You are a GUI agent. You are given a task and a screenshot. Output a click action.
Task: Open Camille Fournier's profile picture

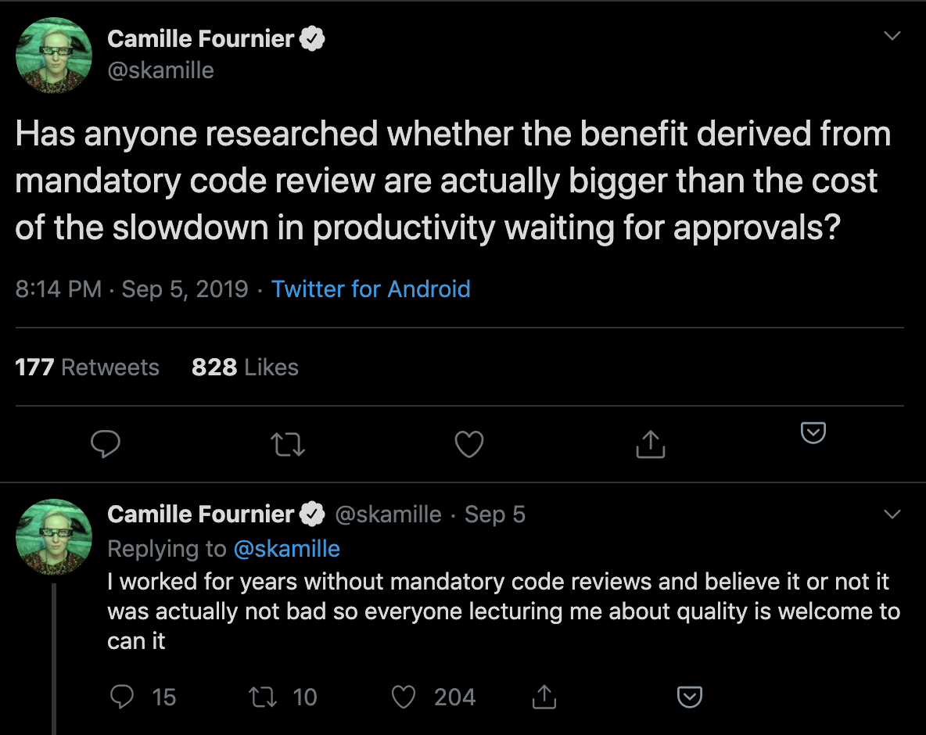pos(53,55)
